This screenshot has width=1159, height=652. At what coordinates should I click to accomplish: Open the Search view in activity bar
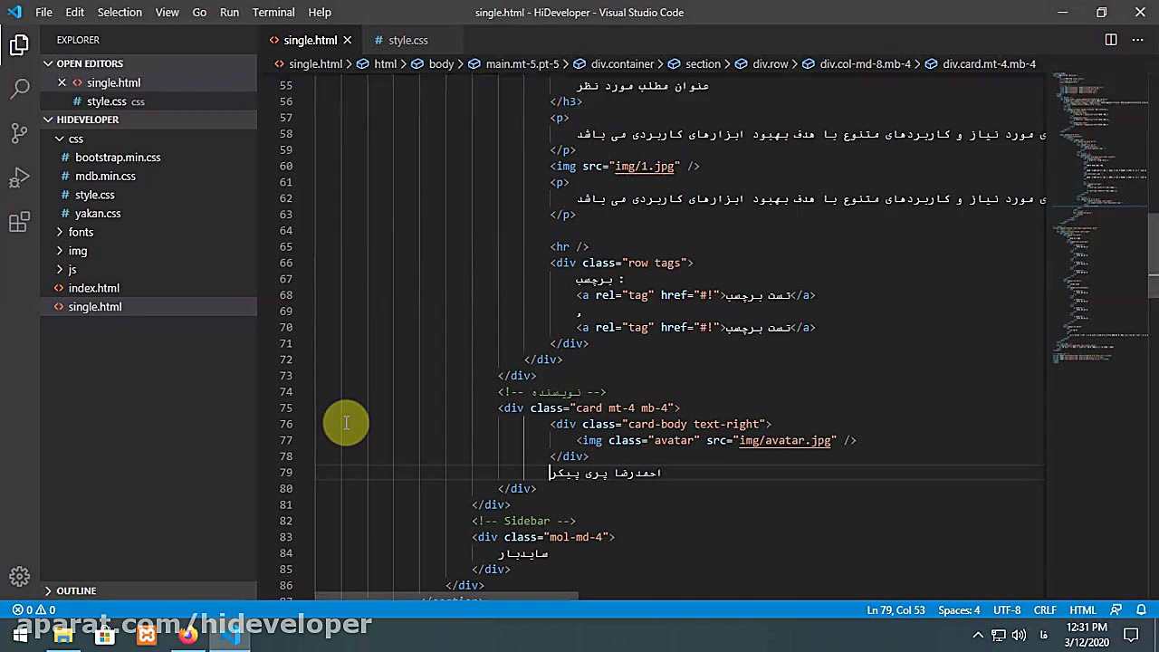click(20, 88)
